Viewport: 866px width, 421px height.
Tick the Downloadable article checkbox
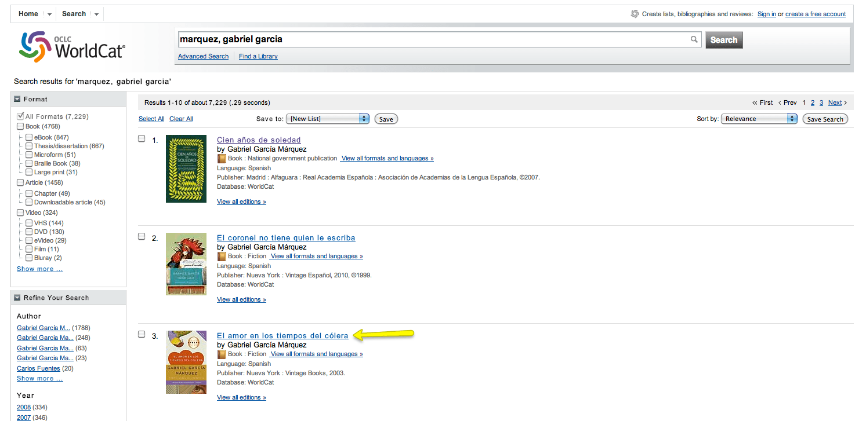(x=29, y=202)
